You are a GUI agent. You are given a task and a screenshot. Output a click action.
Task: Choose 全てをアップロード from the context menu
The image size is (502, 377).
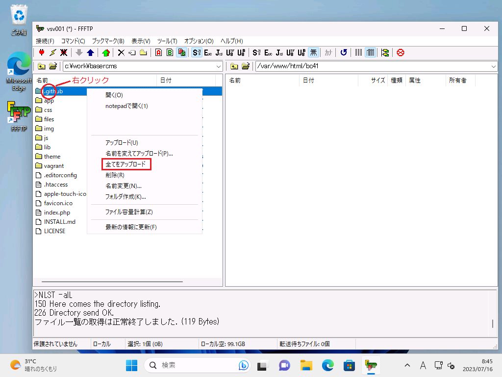tap(126, 164)
